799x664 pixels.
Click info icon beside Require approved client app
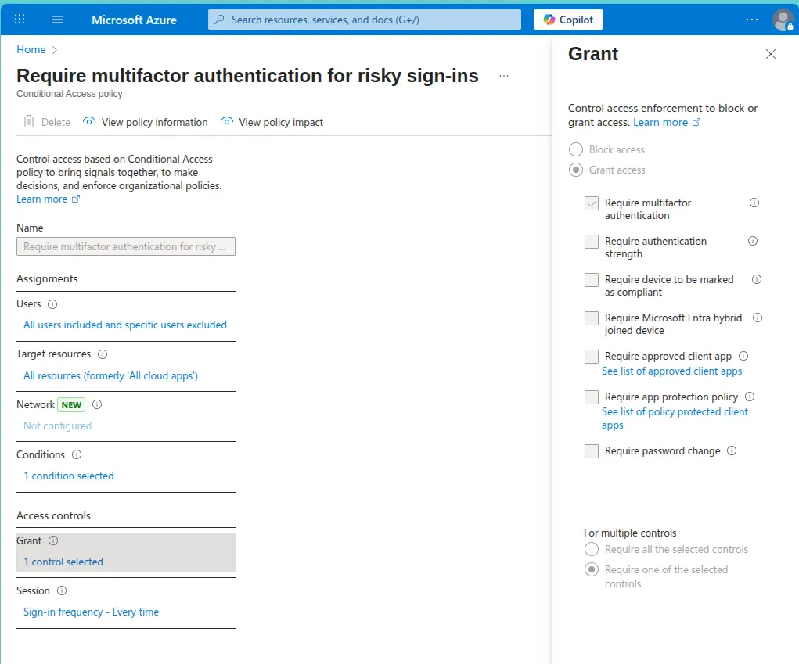[743, 356]
